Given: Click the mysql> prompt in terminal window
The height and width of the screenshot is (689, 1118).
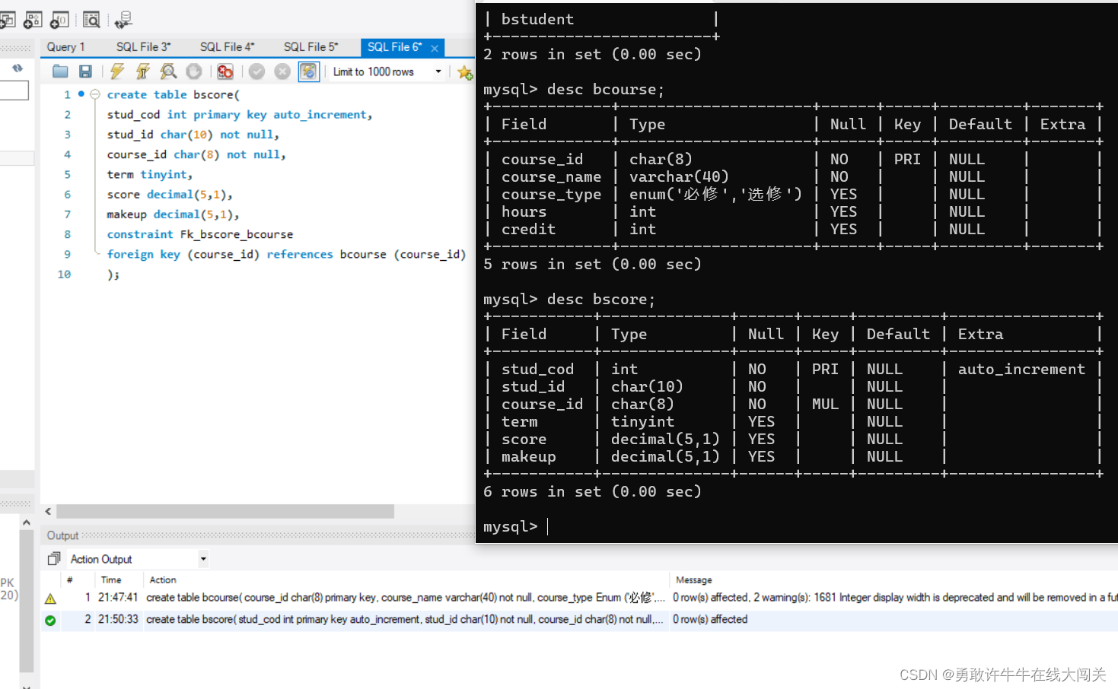Looking at the screenshot, I should pyautogui.click(x=511, y=527).
